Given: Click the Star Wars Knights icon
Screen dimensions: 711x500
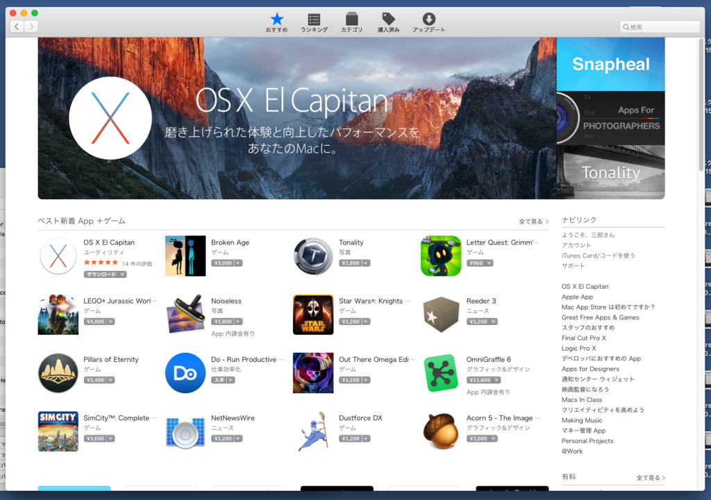Looking at the screenshot, I should pos(313,315).
